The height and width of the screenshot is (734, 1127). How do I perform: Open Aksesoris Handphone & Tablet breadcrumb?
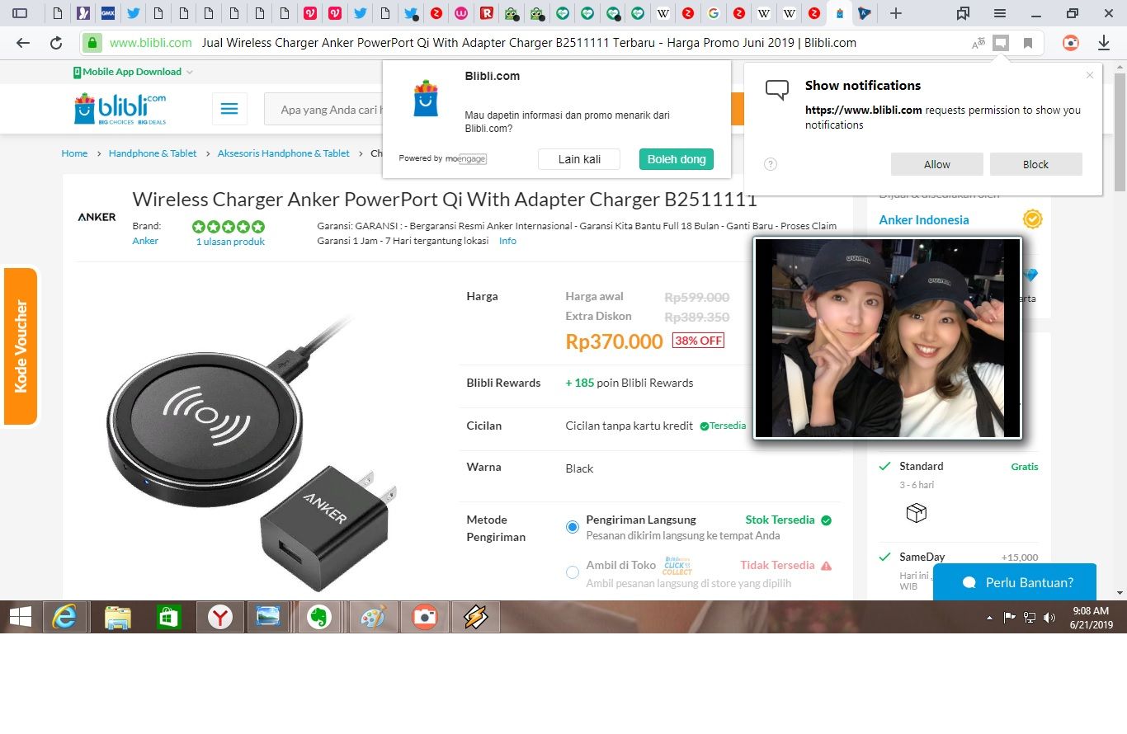pos(284,153)
